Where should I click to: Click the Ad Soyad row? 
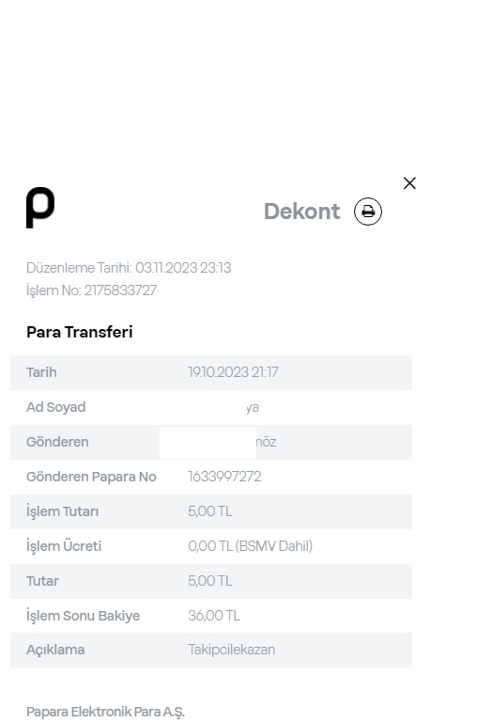[211, 407]
